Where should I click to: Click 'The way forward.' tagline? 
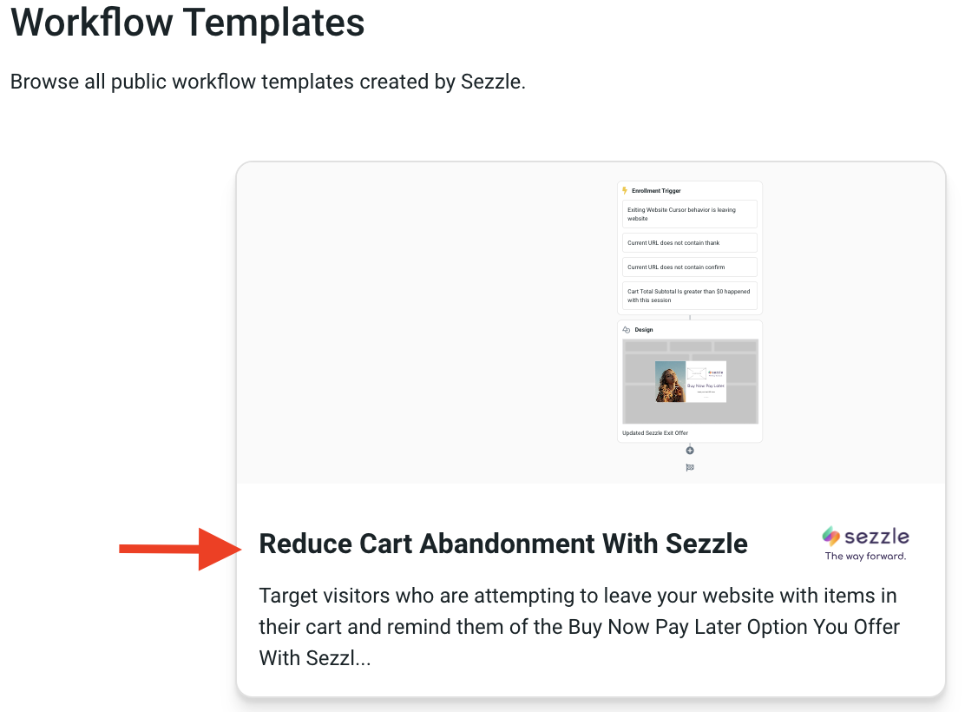pos(865,556)
